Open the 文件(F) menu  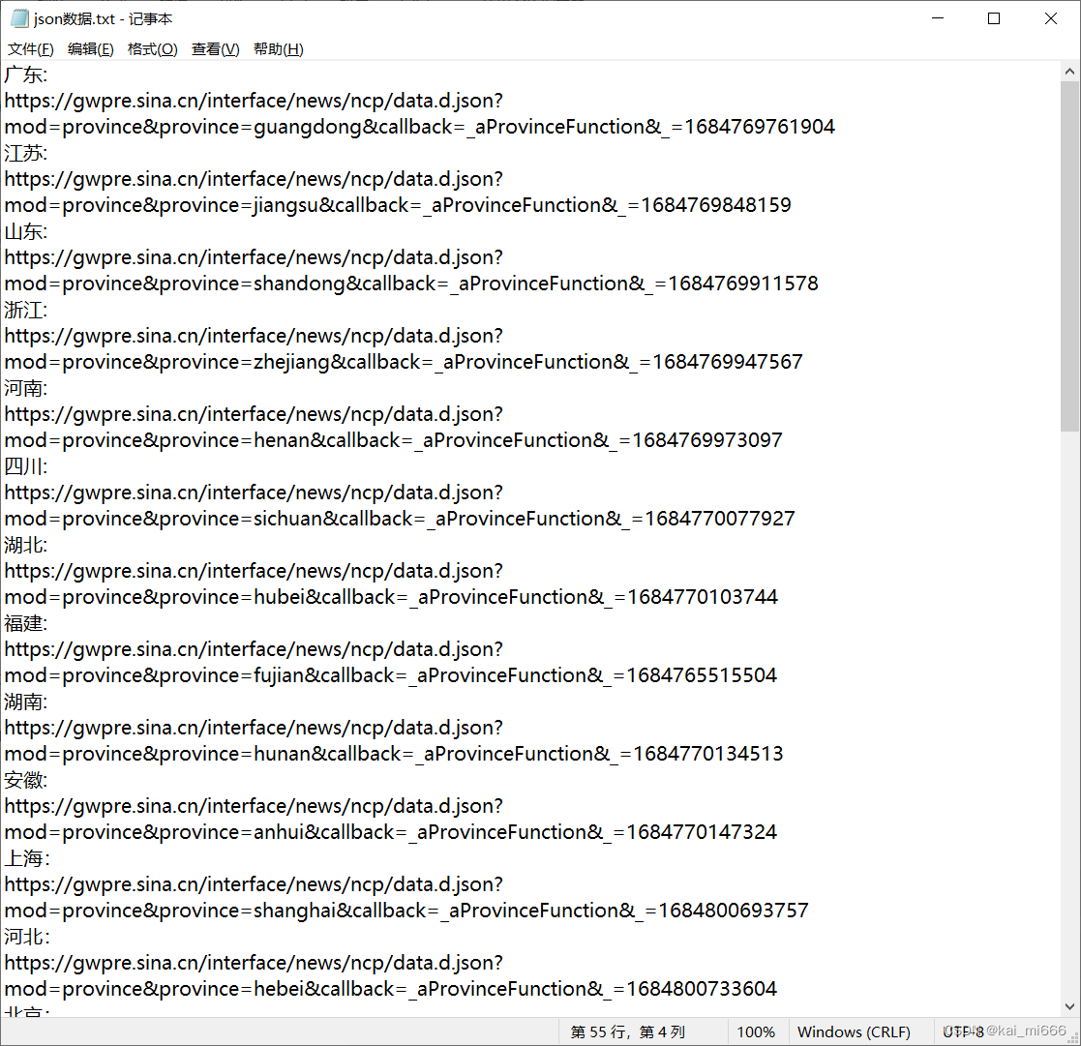(x=30, y=49)
